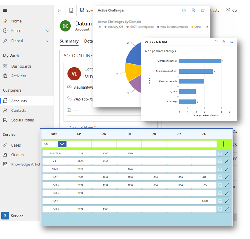Open the AIR 1 unit dropdown
Screen dimensions: 250x239
(62, 144)
